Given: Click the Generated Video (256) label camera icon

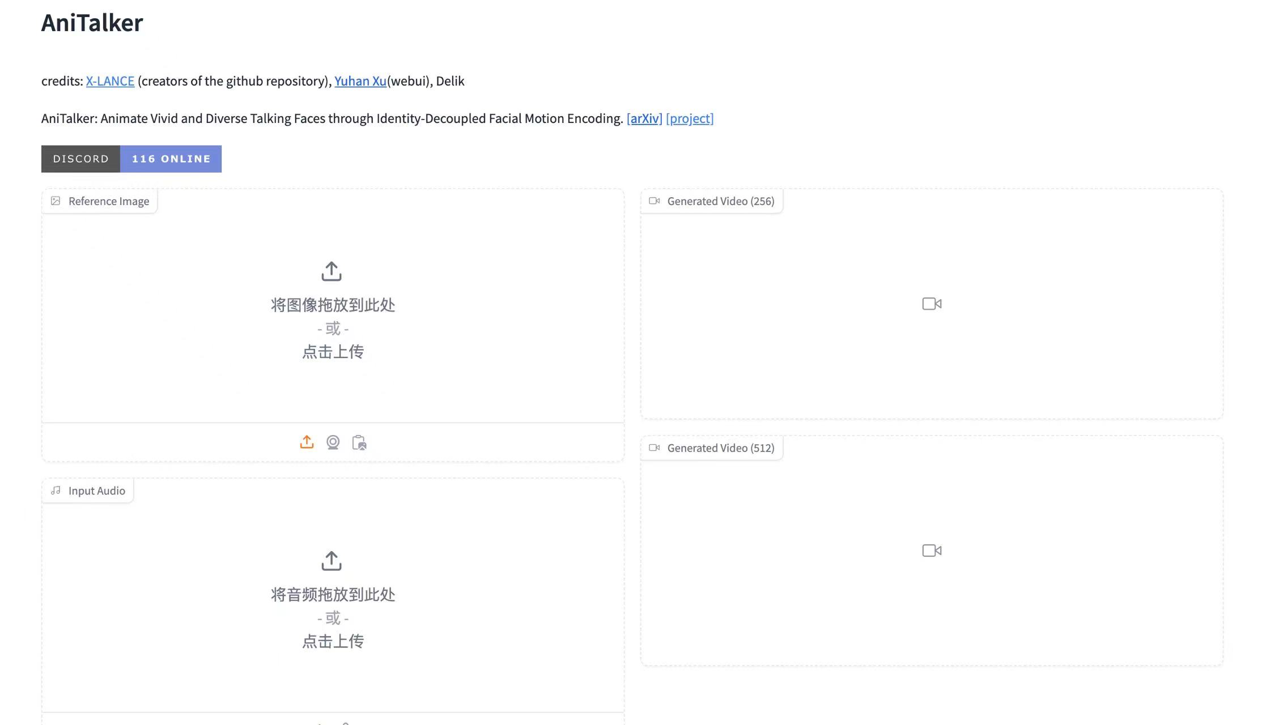Looking at the screenshot, I should pyautogui.click(x=655, y=201).
